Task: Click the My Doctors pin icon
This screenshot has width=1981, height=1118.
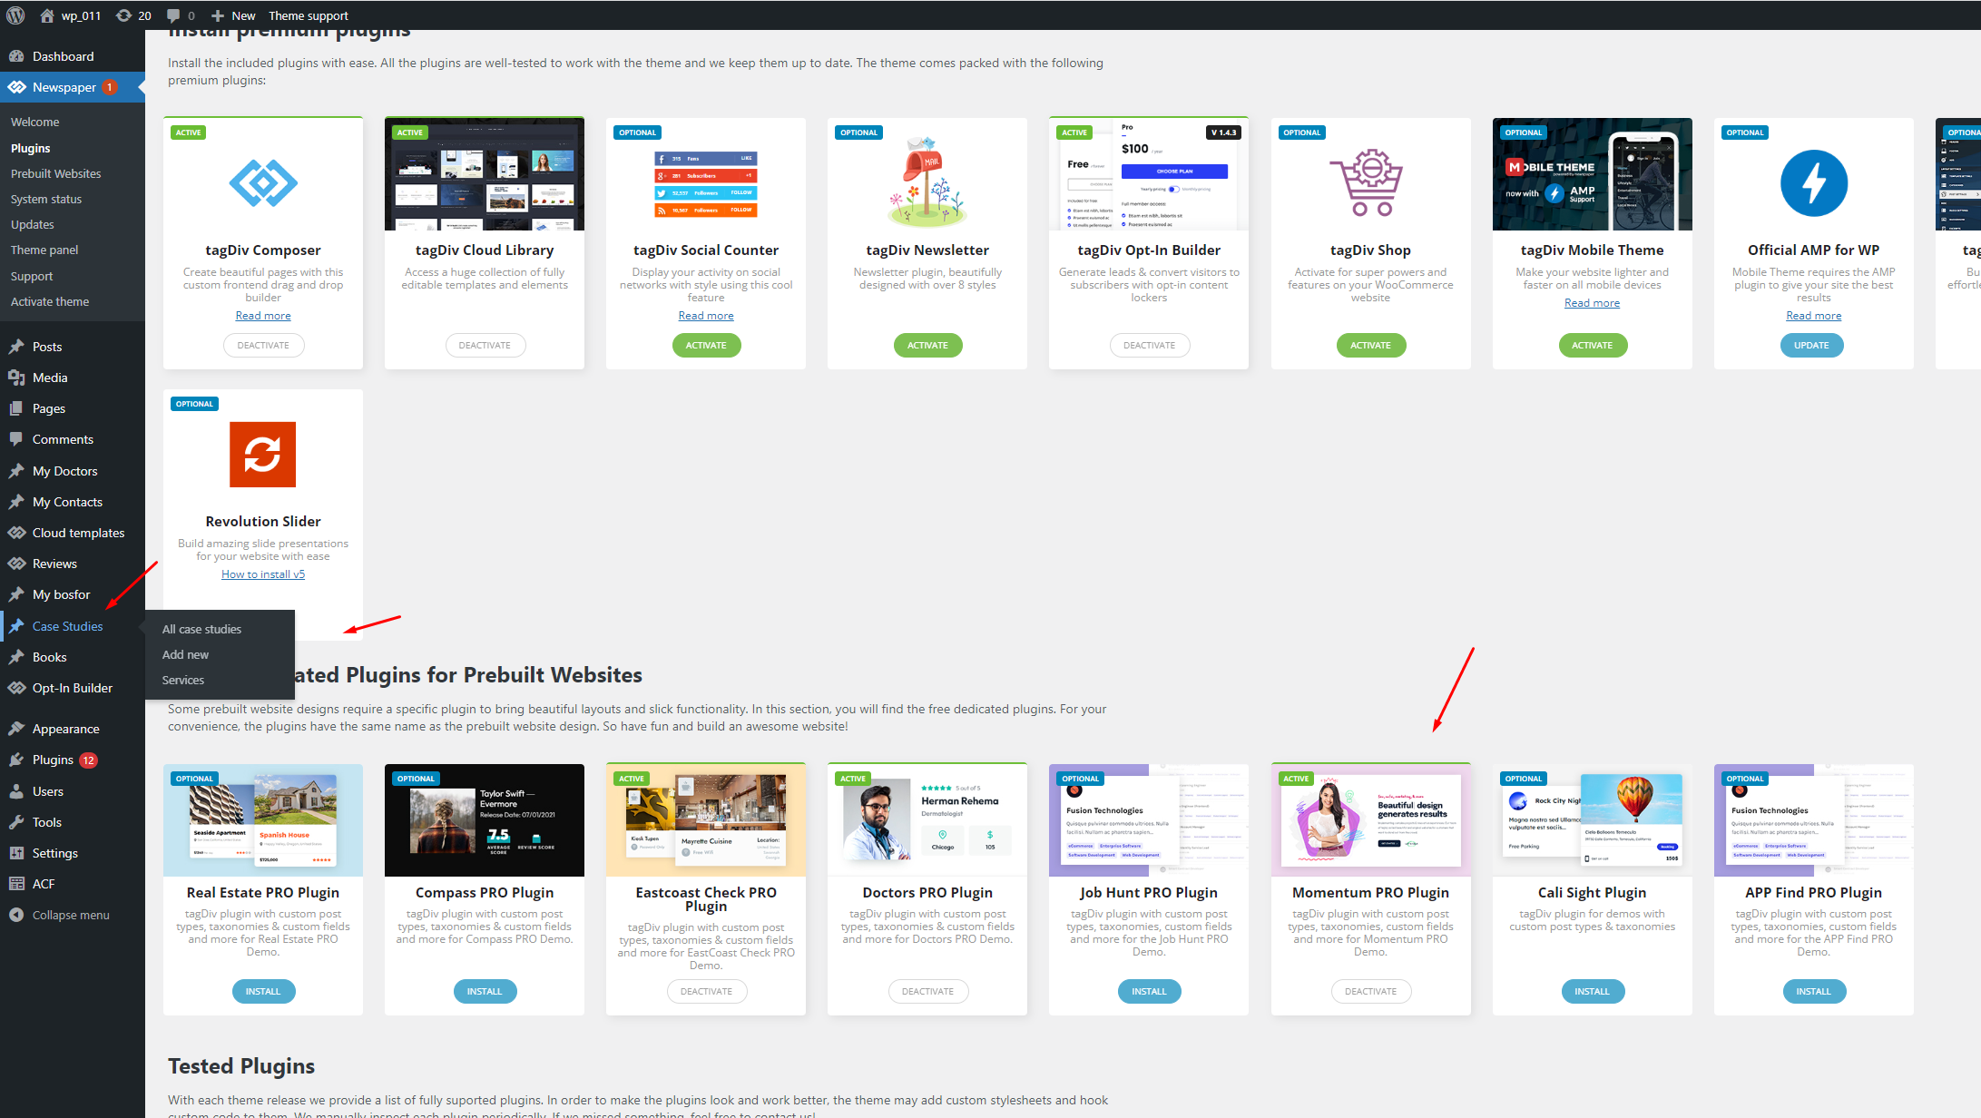Action: (16, 471)
